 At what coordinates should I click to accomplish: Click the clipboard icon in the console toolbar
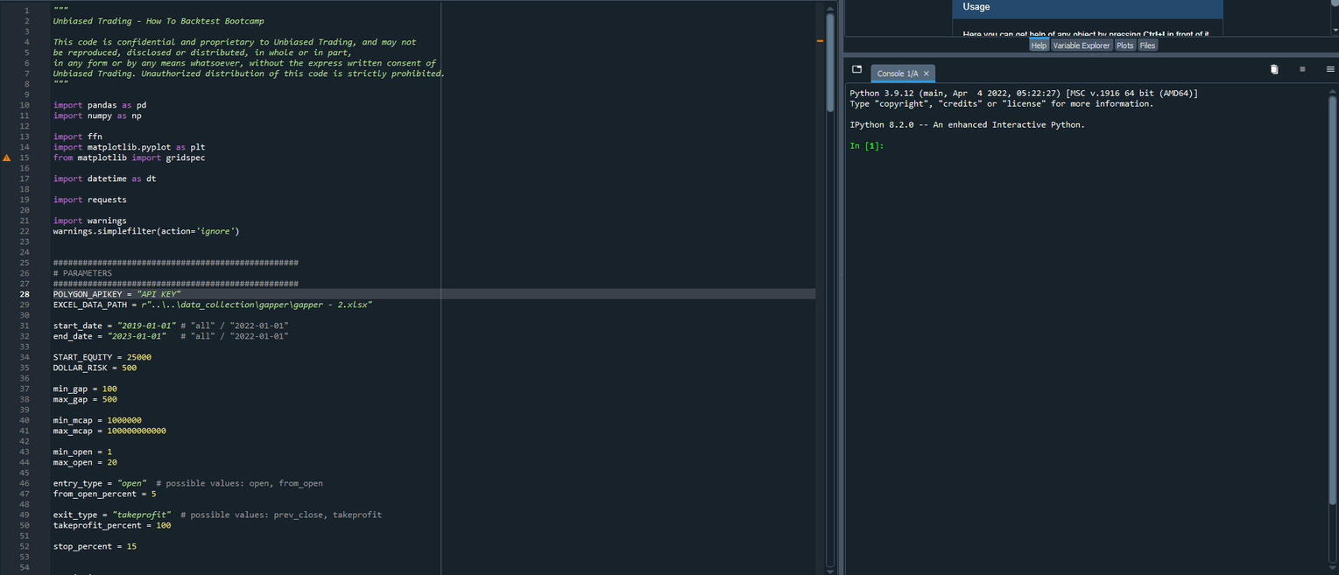point(1274,70)
